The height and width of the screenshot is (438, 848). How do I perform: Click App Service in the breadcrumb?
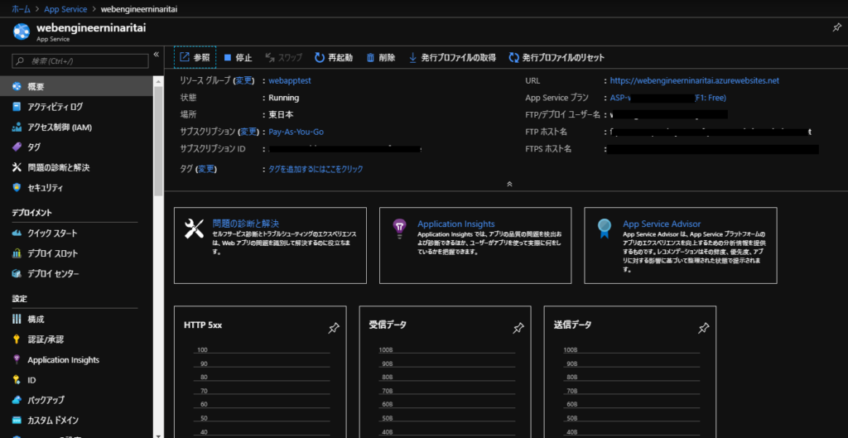(65, 8)
